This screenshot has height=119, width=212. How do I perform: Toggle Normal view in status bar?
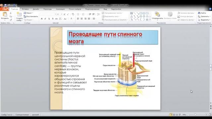tap(171, 115)
